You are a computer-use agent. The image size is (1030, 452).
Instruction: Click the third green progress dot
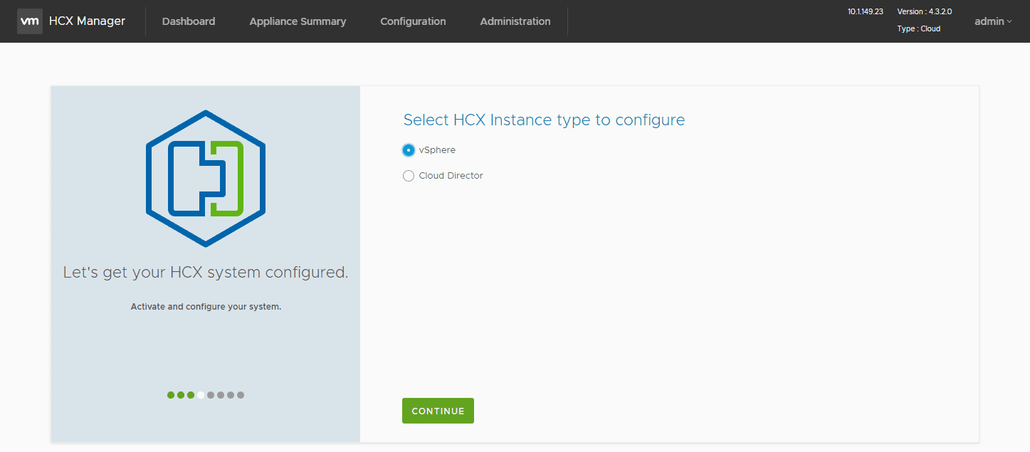pos(191,395)
